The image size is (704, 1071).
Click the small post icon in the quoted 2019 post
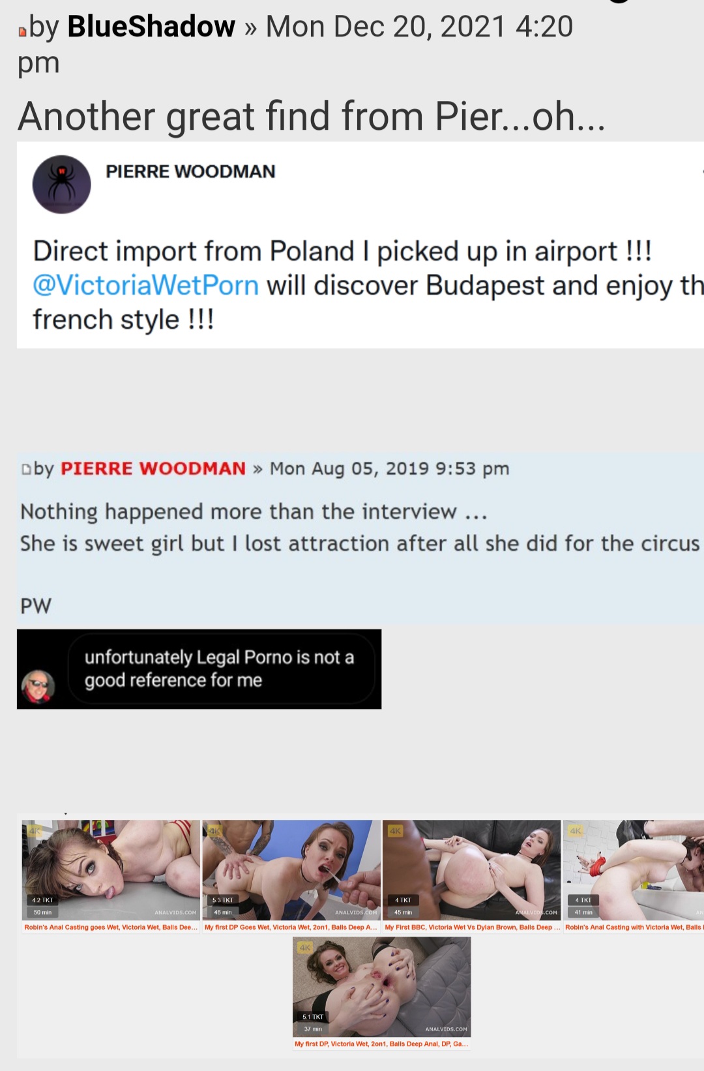[27, 469]
